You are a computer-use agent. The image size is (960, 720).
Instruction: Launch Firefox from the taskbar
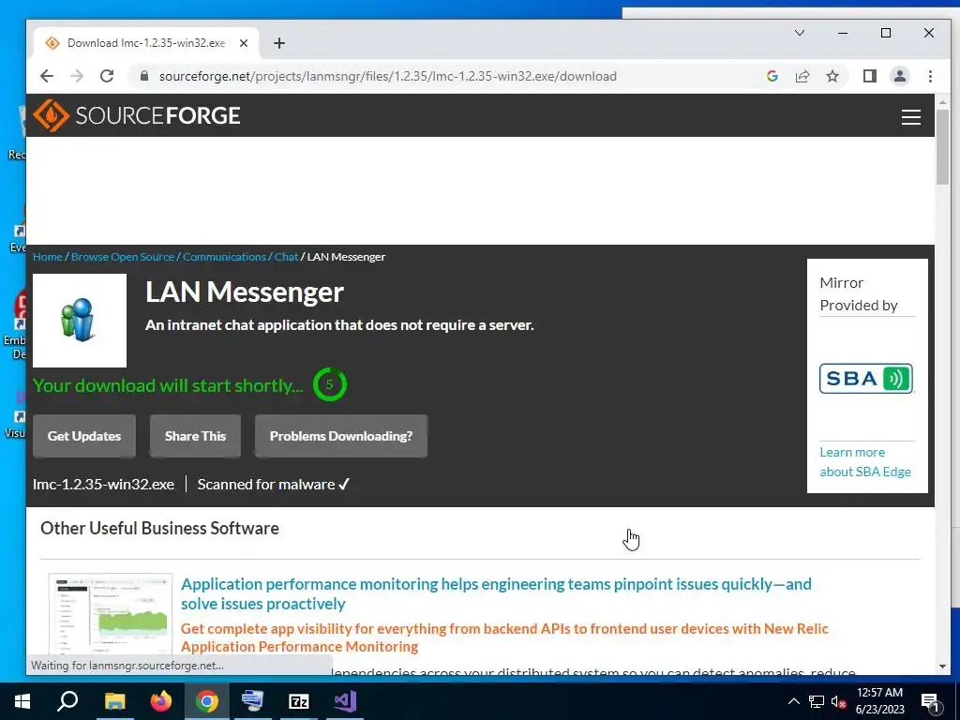click(161, 701)
